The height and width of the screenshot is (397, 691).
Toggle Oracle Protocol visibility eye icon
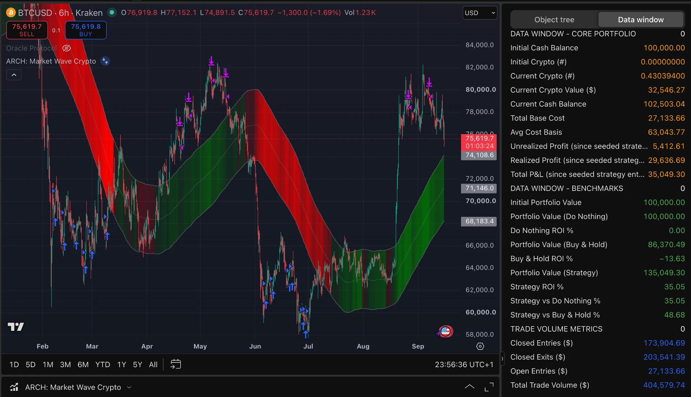(x=67, y=48)
